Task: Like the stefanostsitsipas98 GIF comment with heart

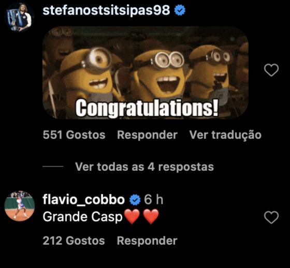Action: coord(271,70)
